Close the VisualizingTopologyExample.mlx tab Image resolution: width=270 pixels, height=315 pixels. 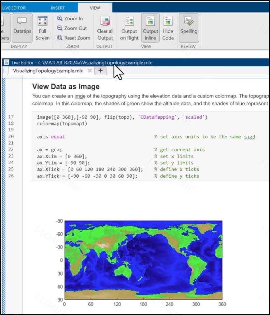90,71
